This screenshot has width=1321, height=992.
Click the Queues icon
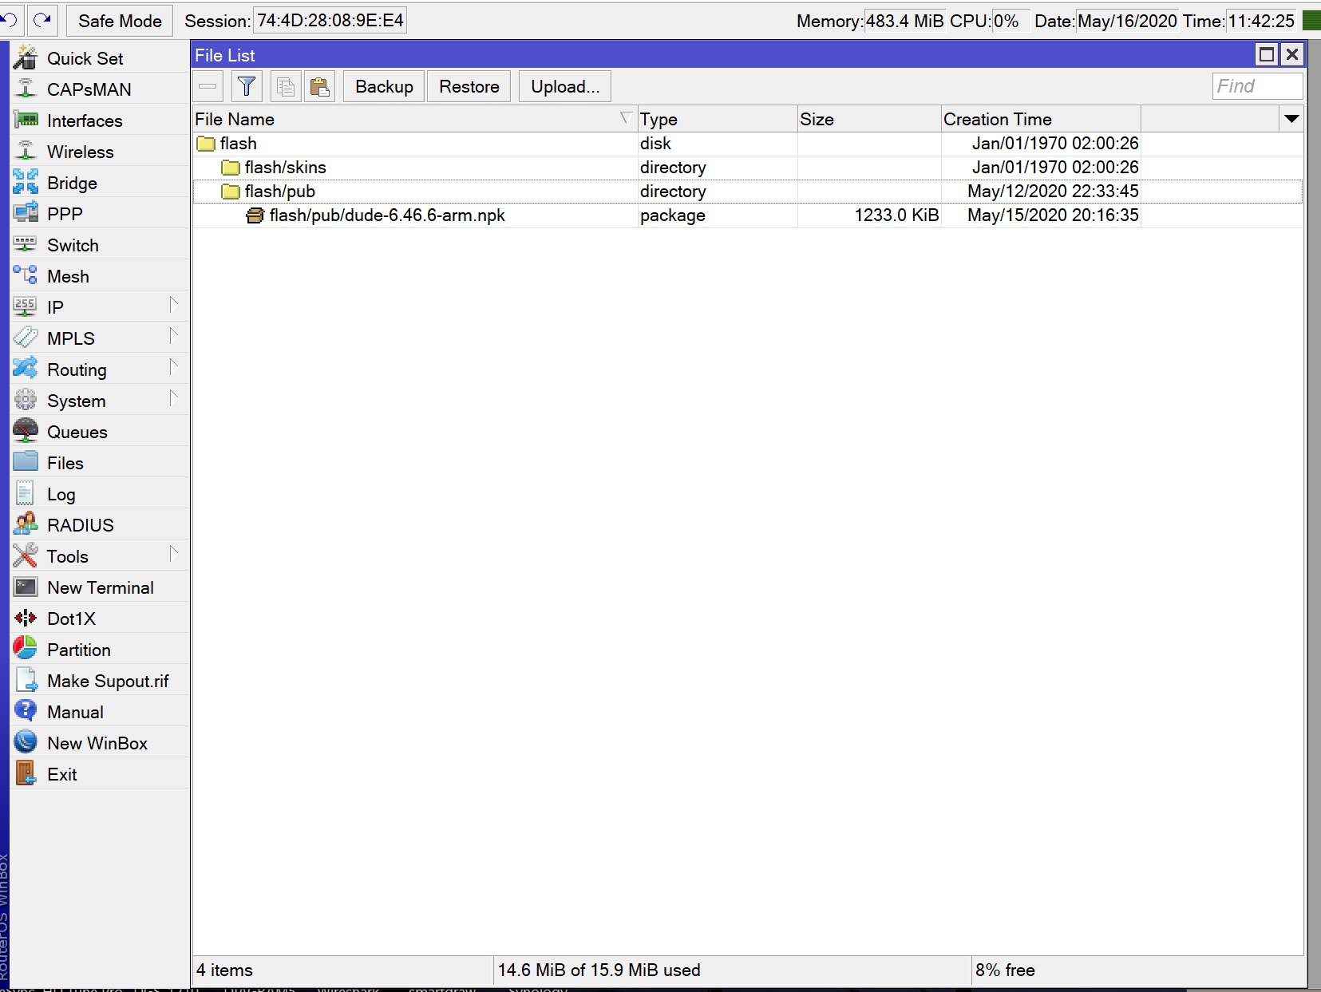pyautogui.click(x=26, y=431)
